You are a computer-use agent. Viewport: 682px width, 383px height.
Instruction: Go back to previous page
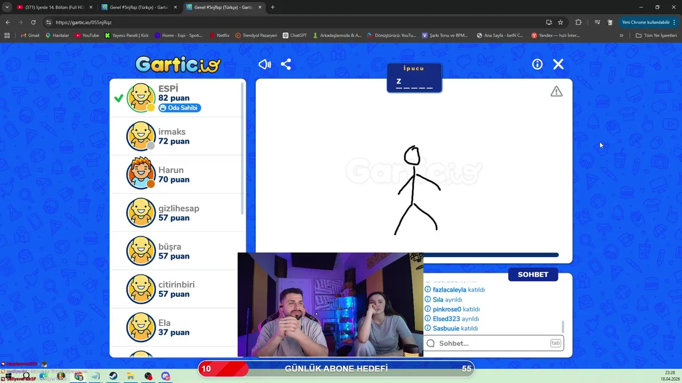[7, 22]
